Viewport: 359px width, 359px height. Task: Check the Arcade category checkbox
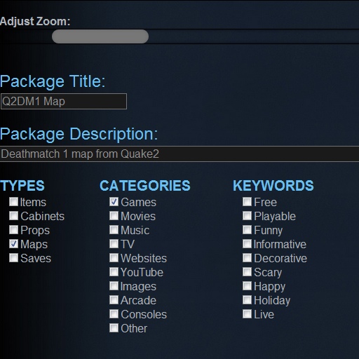click(114, 300)
